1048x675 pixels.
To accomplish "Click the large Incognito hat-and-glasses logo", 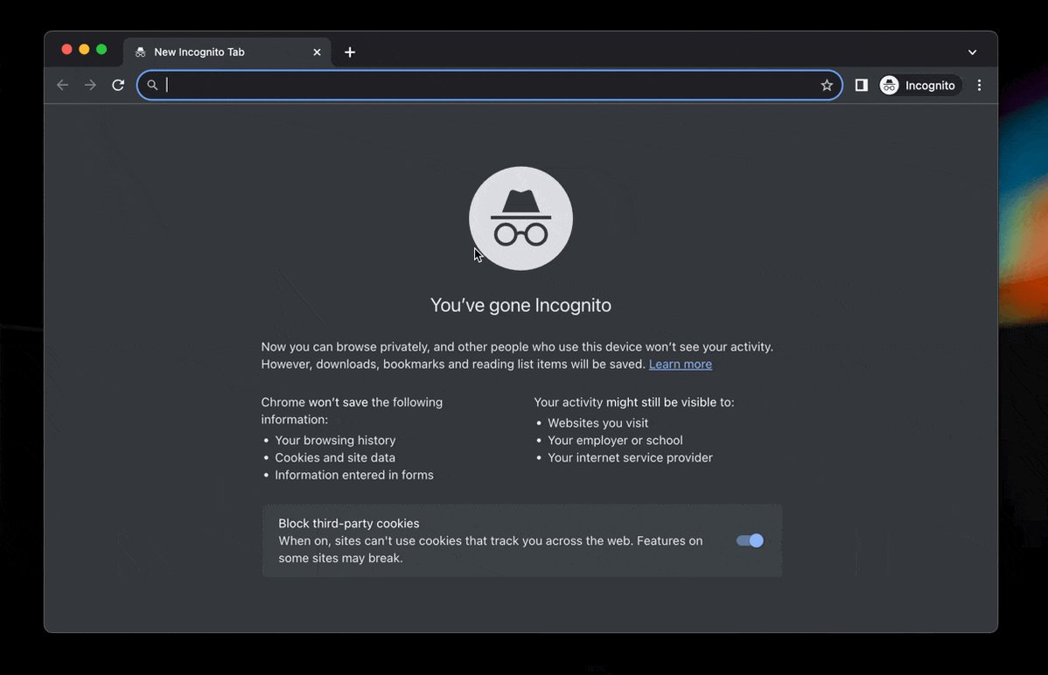I will pyautogui.click(x=521, y=219).
